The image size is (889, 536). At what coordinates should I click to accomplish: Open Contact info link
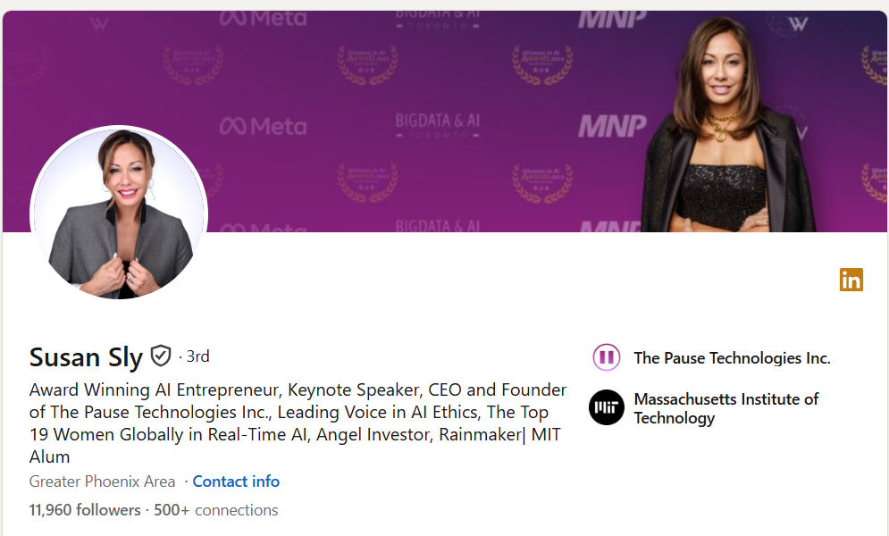[236, 482]
